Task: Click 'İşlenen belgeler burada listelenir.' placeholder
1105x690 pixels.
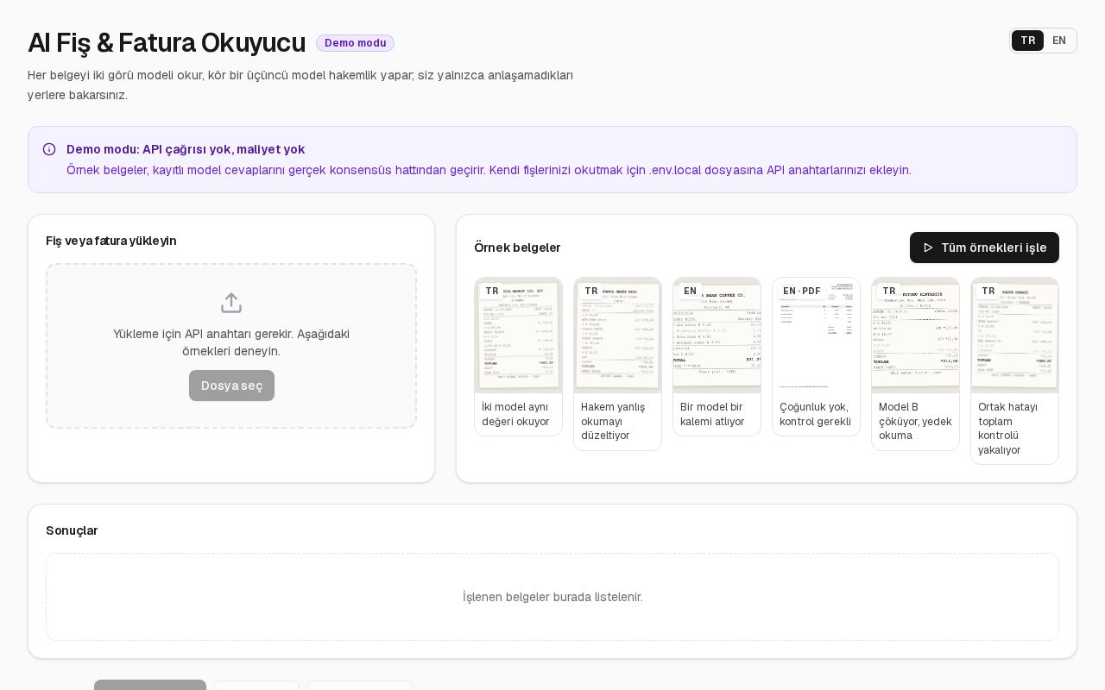Action: point(552,597)
